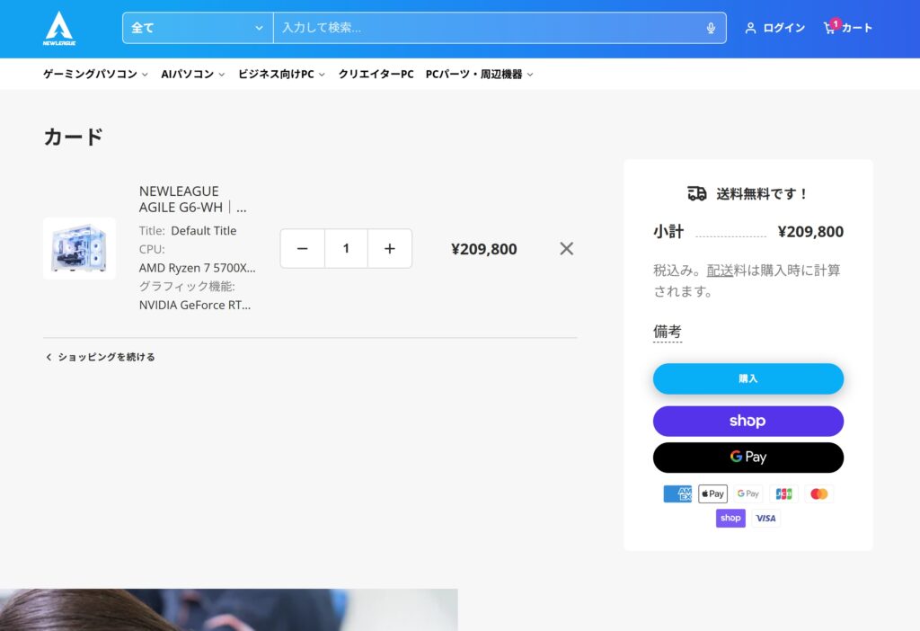Click the blue 購入 checkout button
Image resolution: width=920 pixels, height=631 pixels.
[x=748, y=378]
